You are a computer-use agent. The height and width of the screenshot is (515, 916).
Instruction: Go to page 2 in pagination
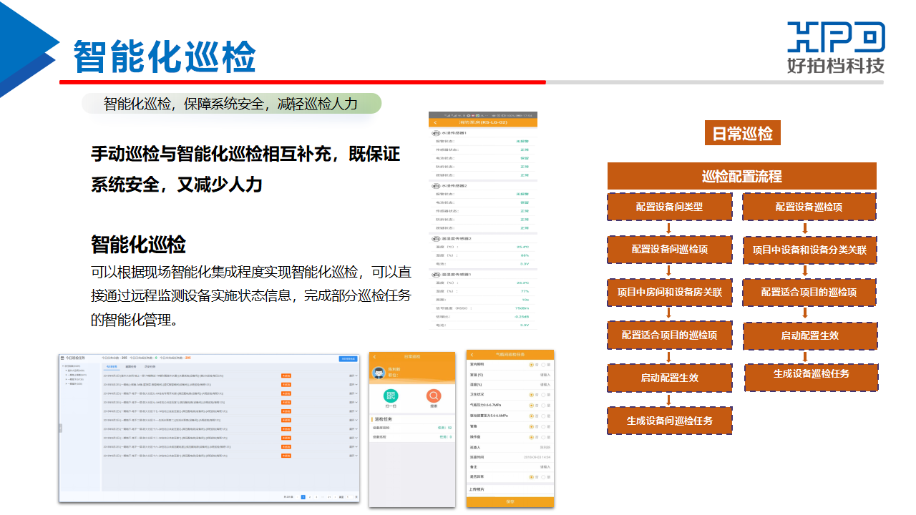pyautogui.click(x=310, y=496)
